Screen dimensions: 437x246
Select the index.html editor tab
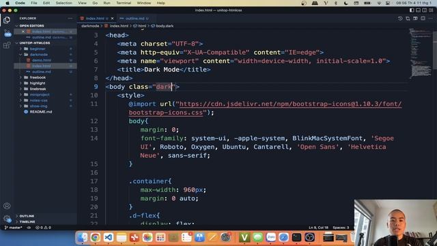click(95, 18)
